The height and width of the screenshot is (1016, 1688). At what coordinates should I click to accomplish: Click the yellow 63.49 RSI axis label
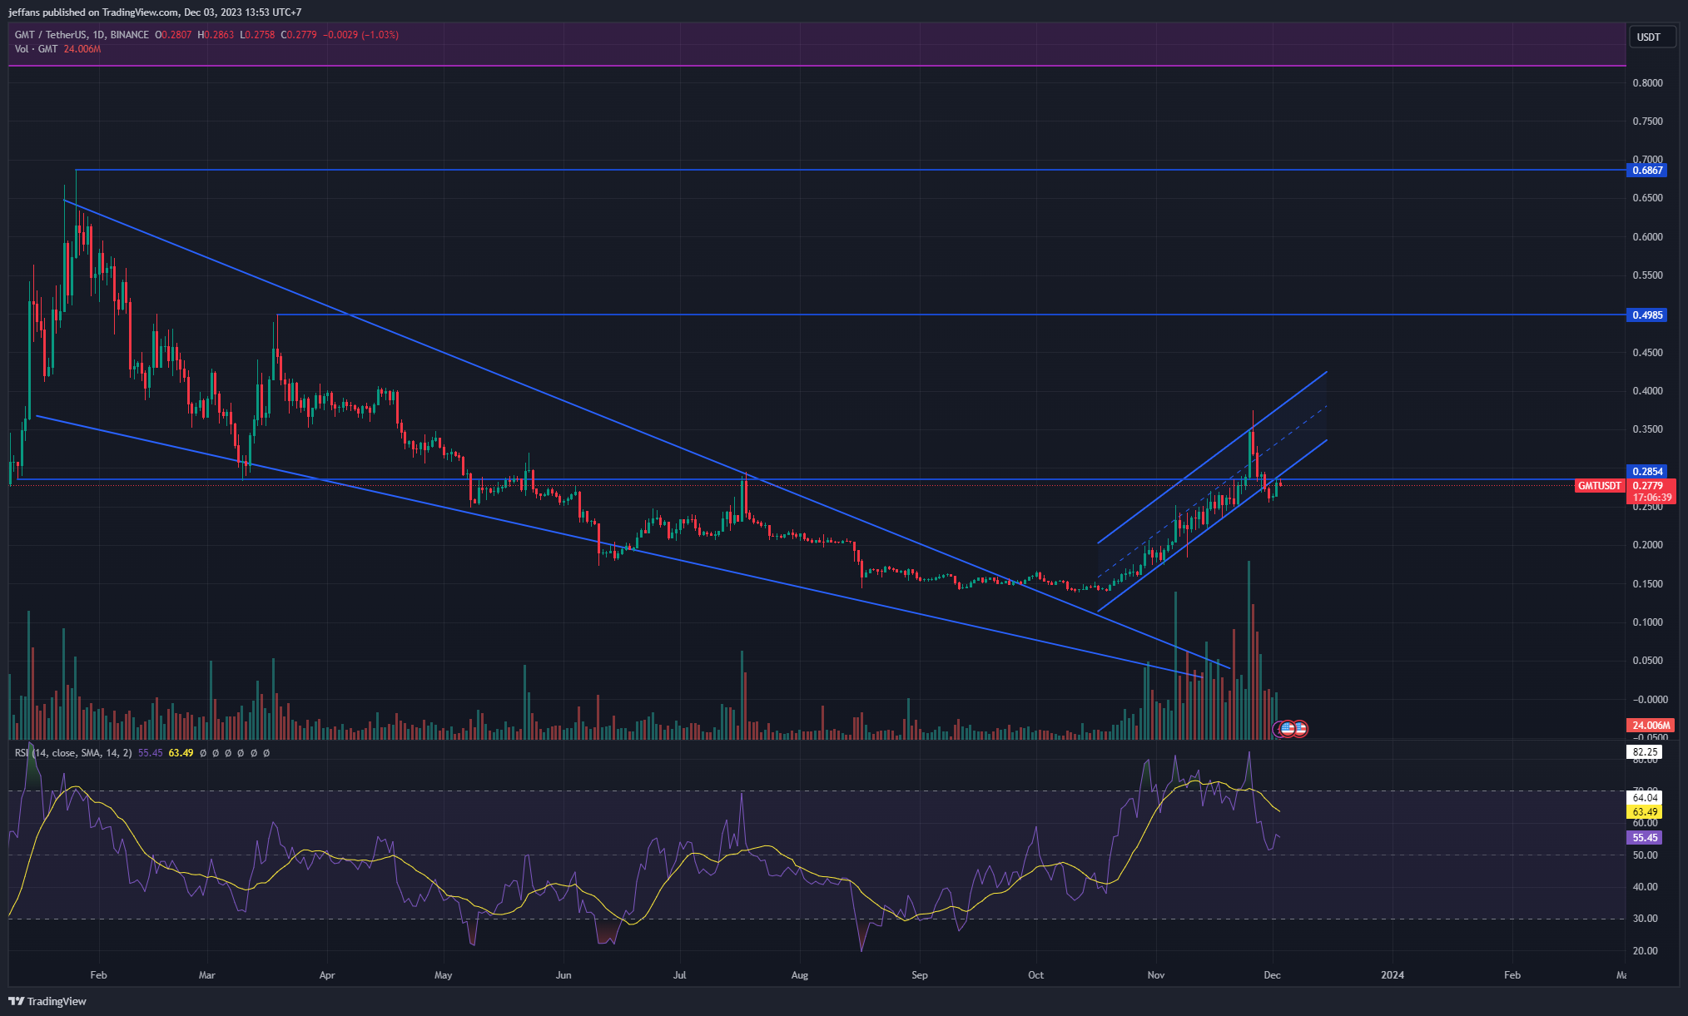1645,812
